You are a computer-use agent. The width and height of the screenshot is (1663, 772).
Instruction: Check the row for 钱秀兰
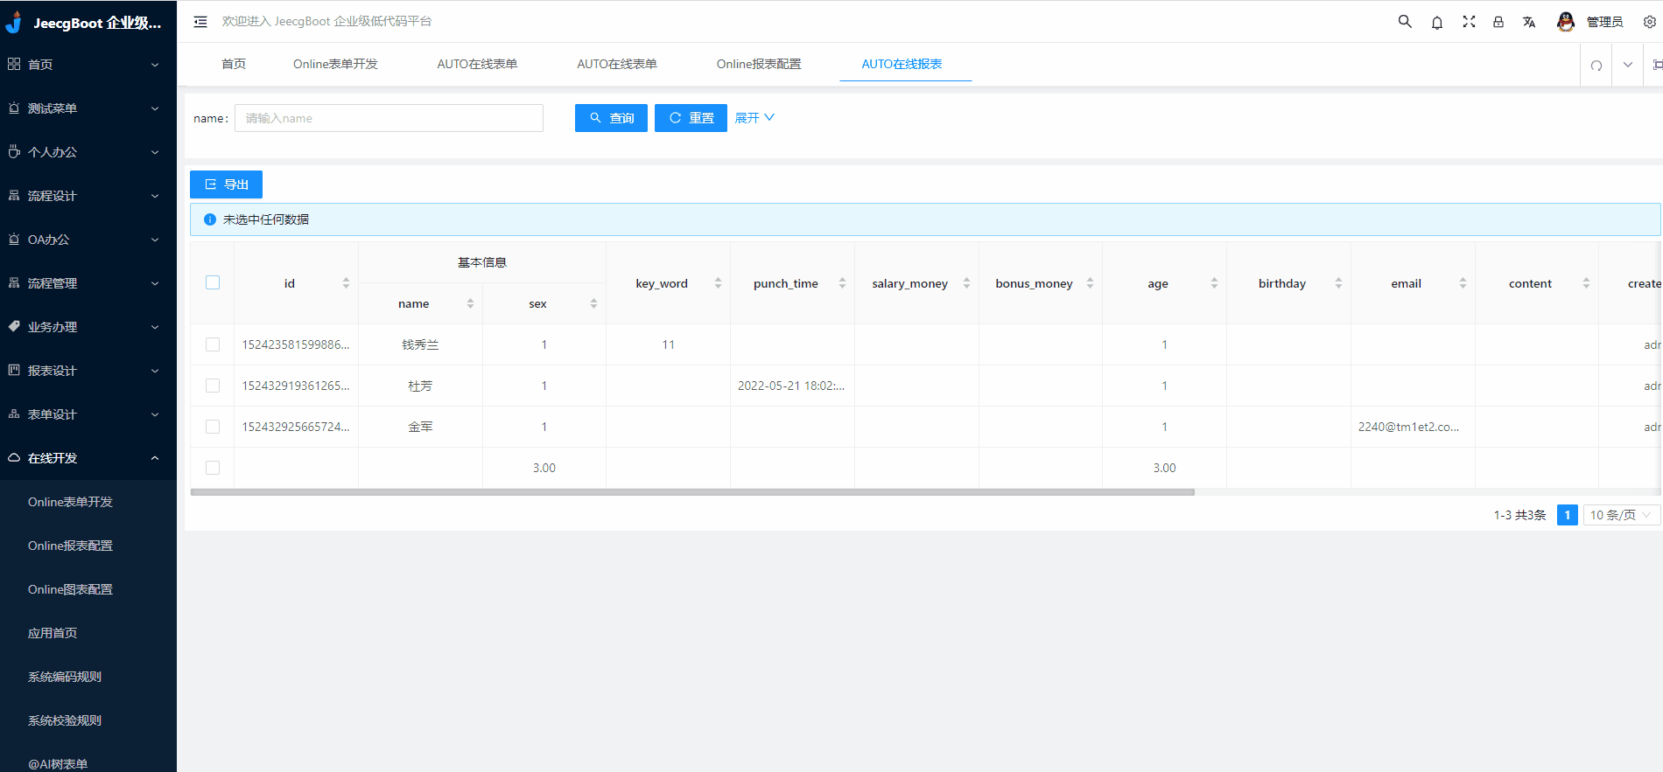(213, 344)
